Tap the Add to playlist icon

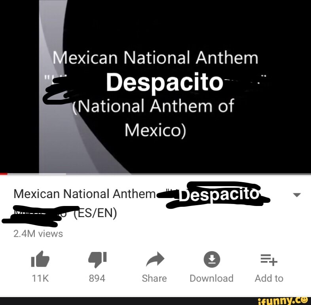[269, 260]
